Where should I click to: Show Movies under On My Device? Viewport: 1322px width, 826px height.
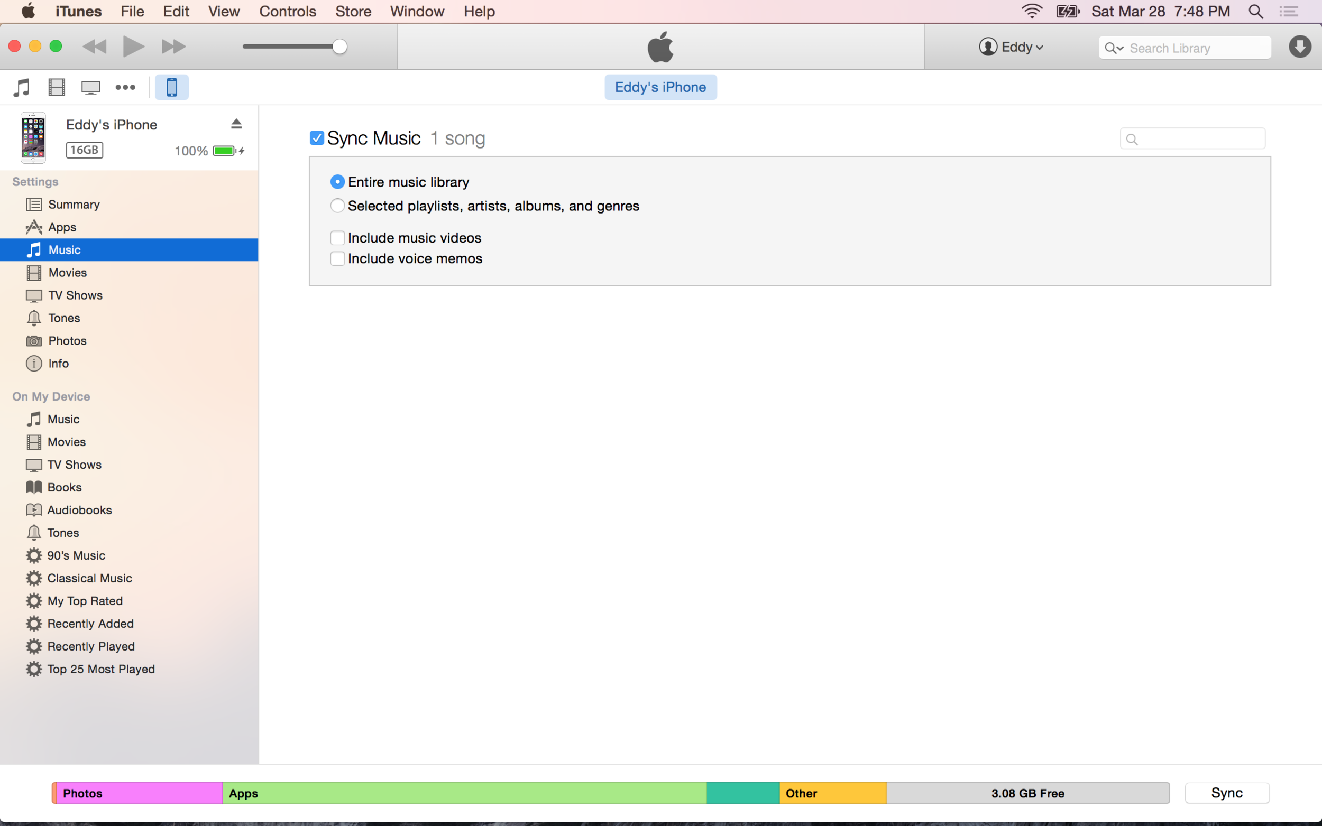click(x=129, y=442)
